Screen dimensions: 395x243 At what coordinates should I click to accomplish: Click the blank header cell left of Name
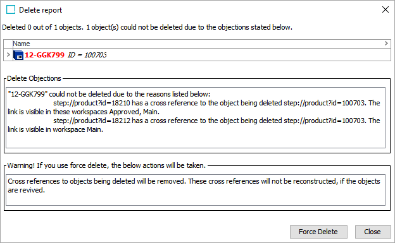pyautogui.click(x=8, y=44)
